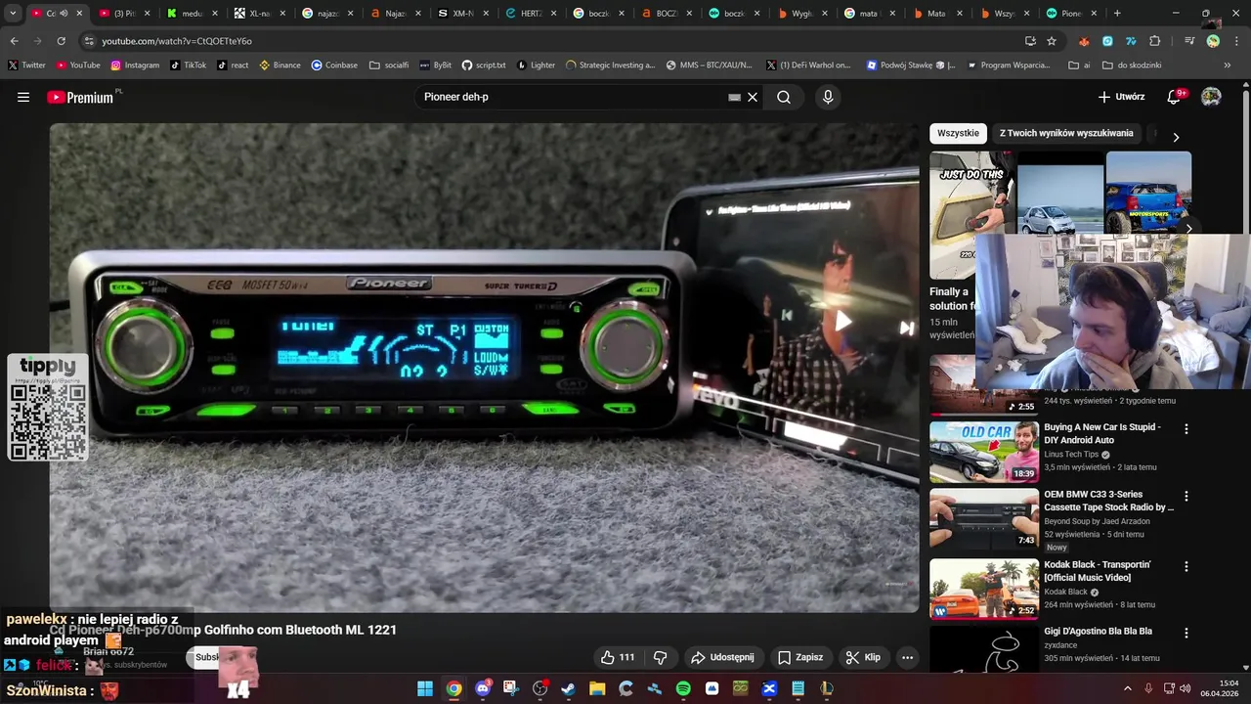Open options for Kodak Black Transportin' video

click(1186, 566)
